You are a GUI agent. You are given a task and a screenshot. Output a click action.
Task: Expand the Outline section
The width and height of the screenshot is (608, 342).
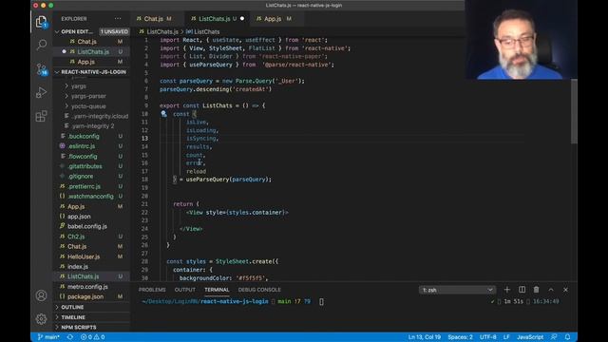72,307
